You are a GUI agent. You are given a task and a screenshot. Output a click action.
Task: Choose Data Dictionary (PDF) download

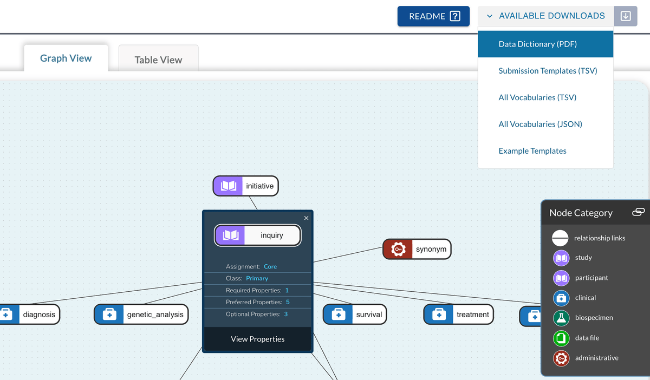(x=537, y=44)
